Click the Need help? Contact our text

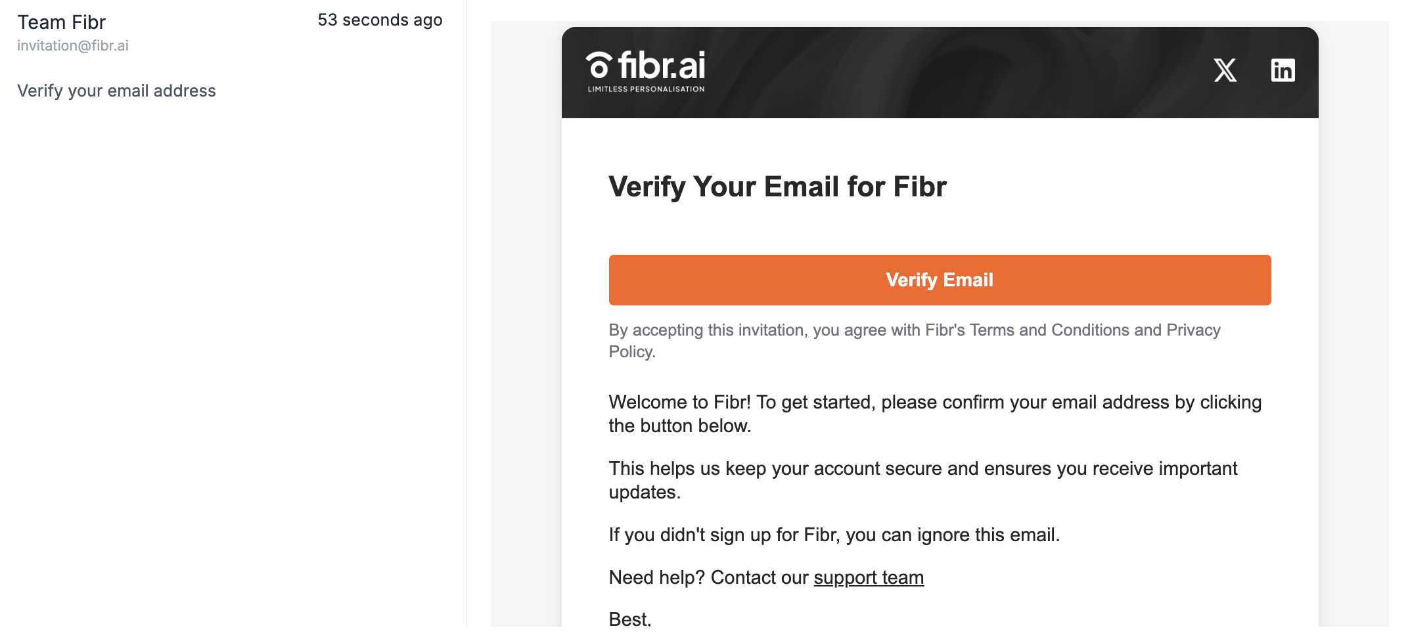[708, 577]
